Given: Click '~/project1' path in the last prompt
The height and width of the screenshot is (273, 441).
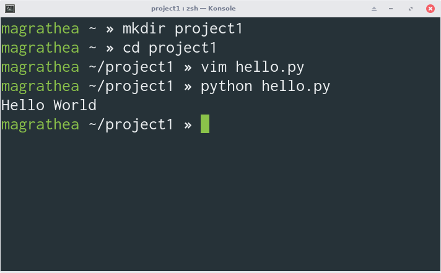Looking at the screenshot, I should click(x=131, y=125).
